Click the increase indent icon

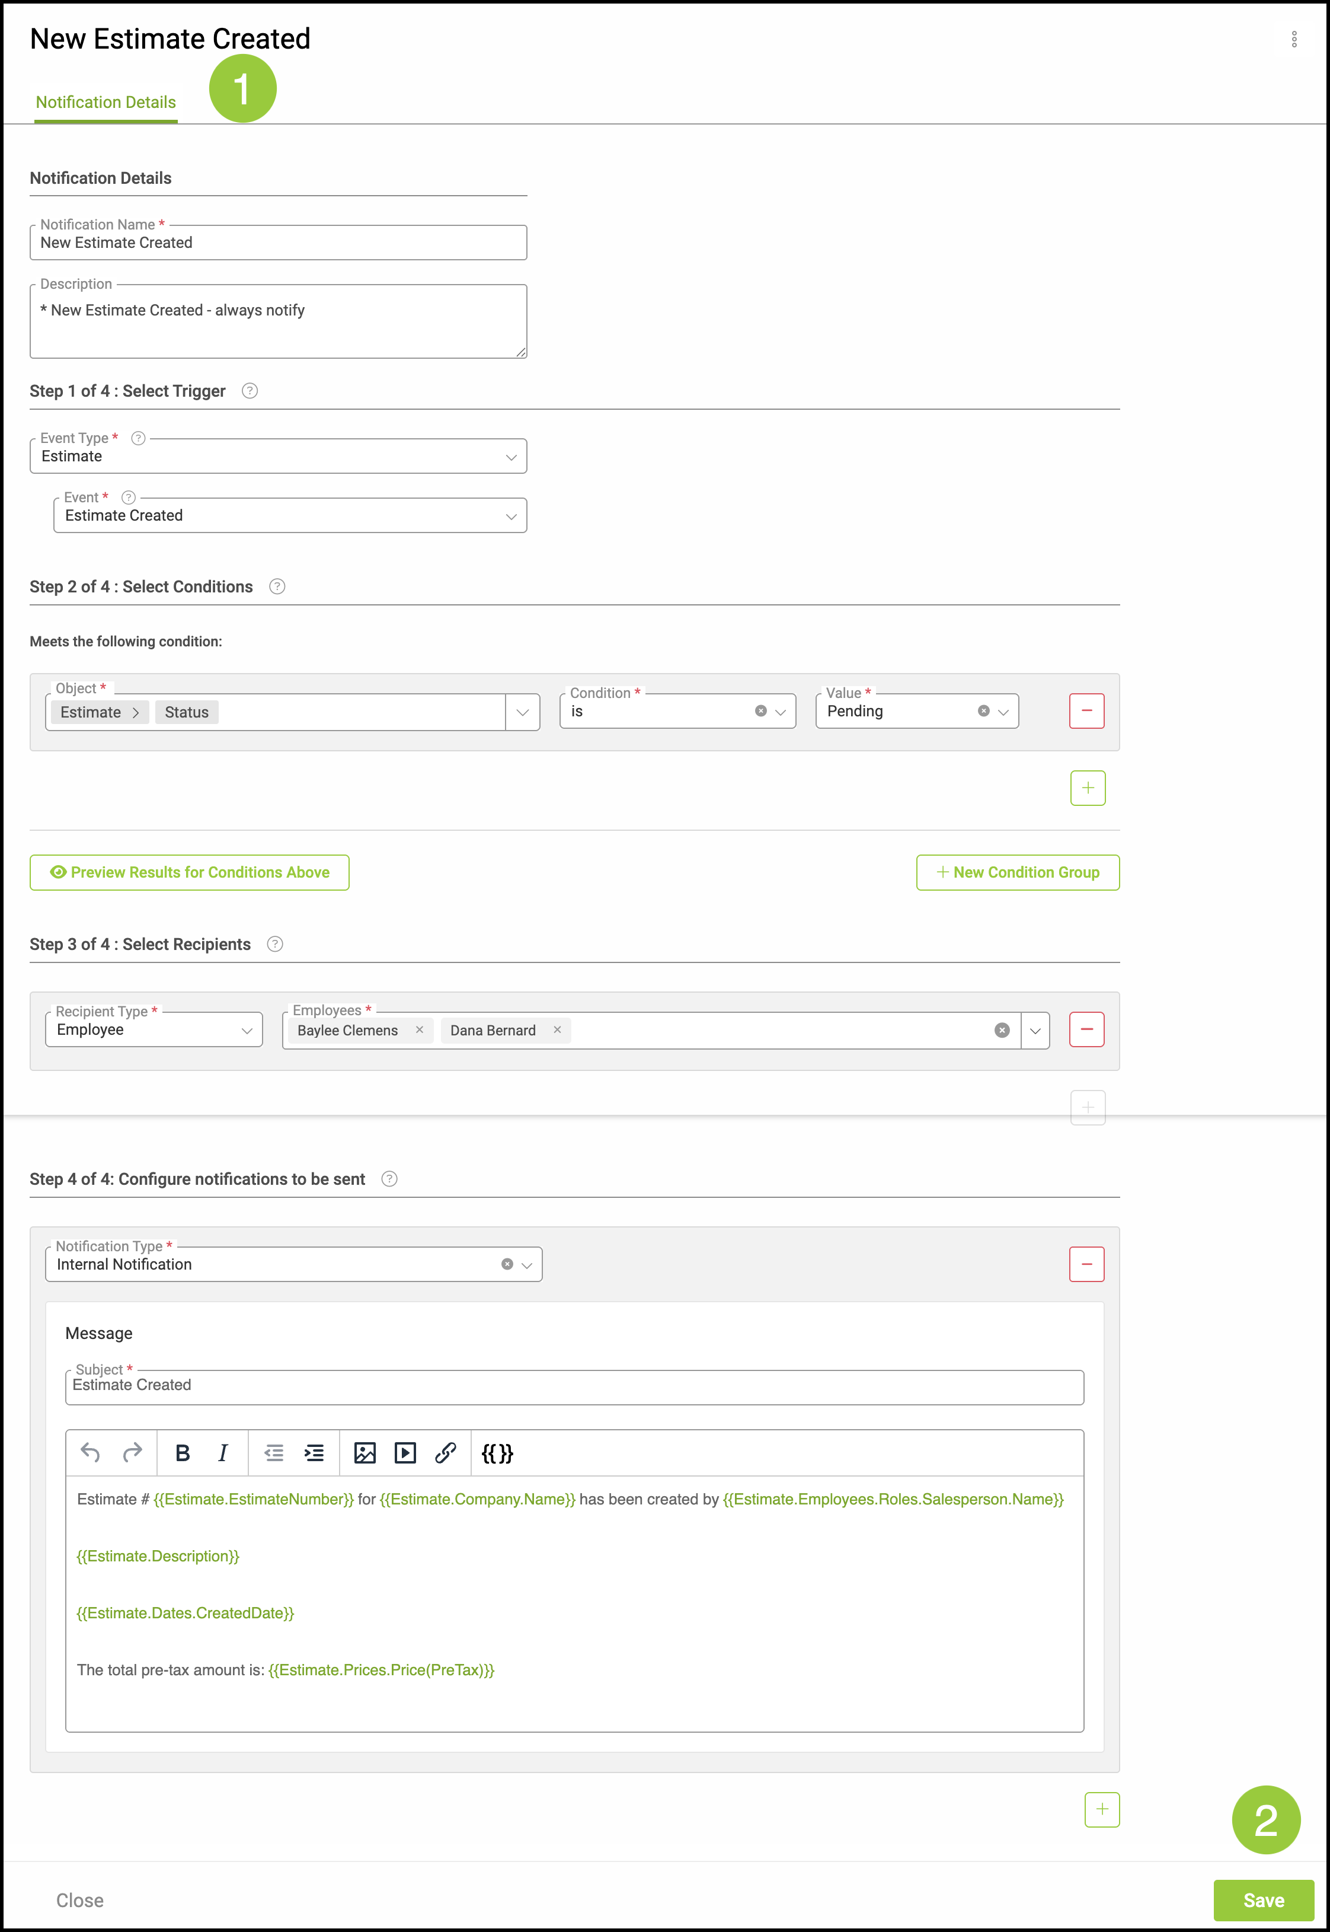pos(314,1453)
